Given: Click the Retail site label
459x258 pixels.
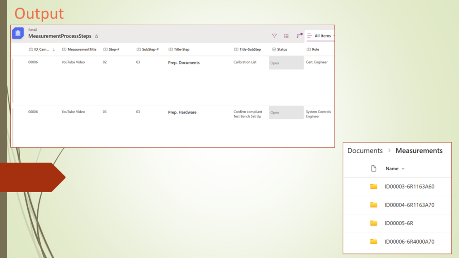Looking at the screenshot, I should pyautogui.click(x=33, y=30).
